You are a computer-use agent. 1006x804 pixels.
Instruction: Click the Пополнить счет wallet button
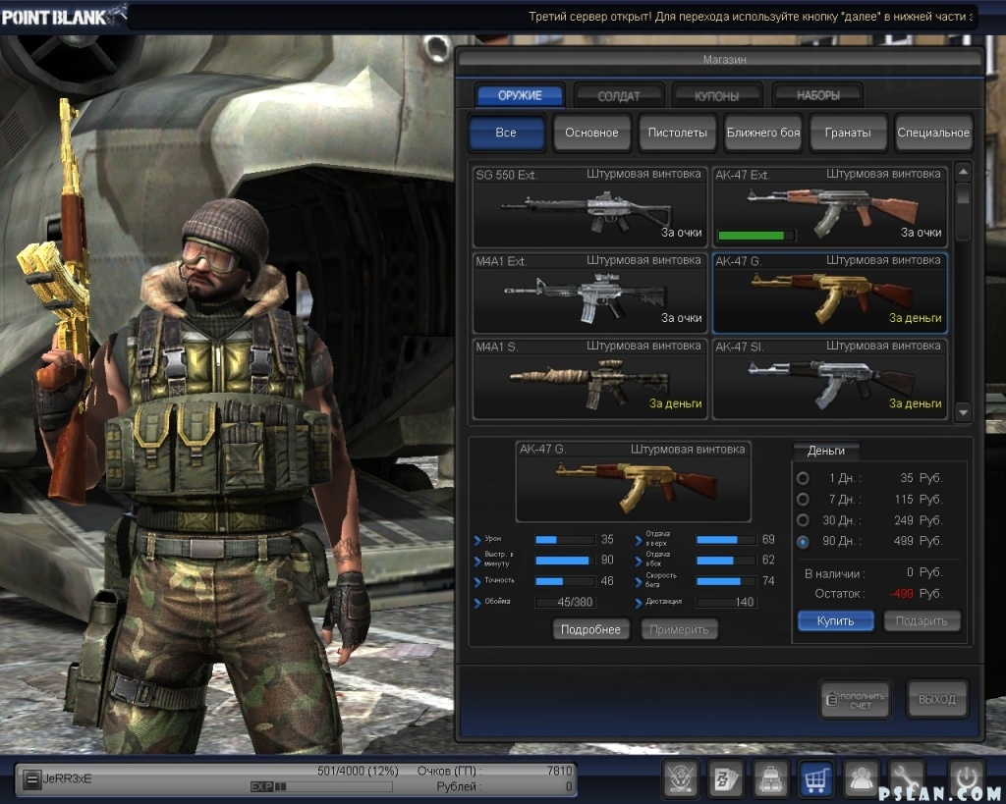pyautogui.click(x=855, y=700)
